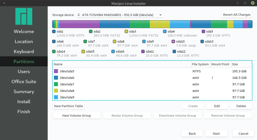Click the sda2 green legend square
The image size is (257, 140).
pyautogui.click(x=91, y=31)
